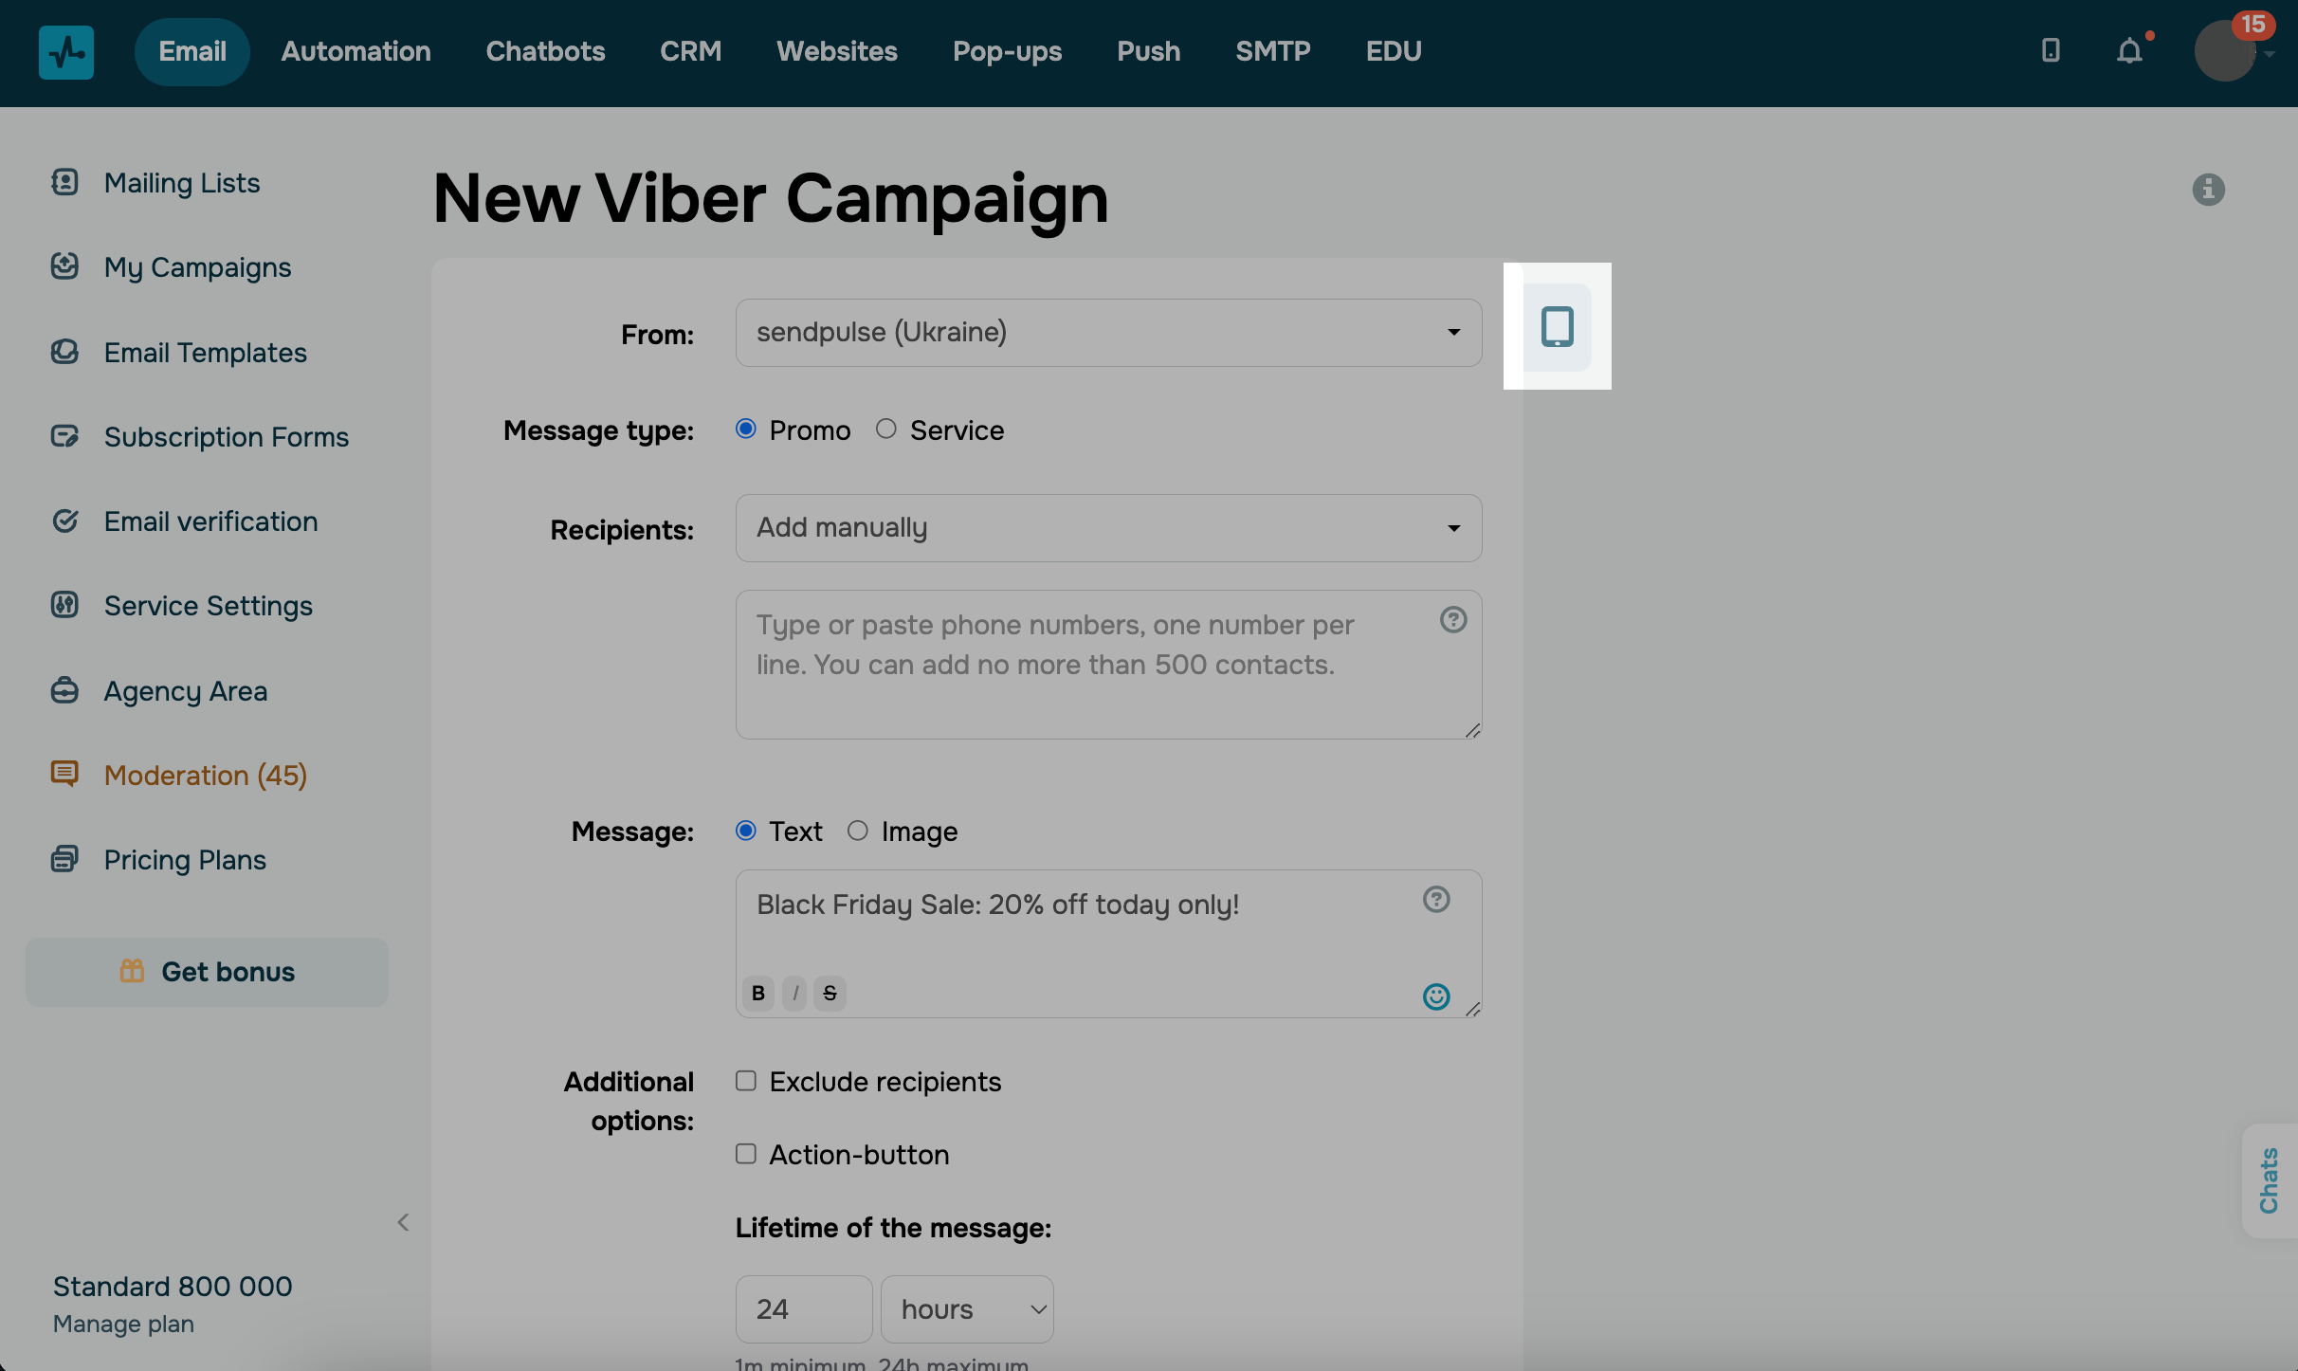Apply strikethrough formatting in message editor

pos(830,993)
